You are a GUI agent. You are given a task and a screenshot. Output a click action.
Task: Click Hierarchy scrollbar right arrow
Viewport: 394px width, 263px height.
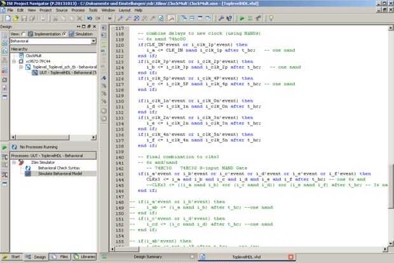pyautogui.click(x=93, y=137)
